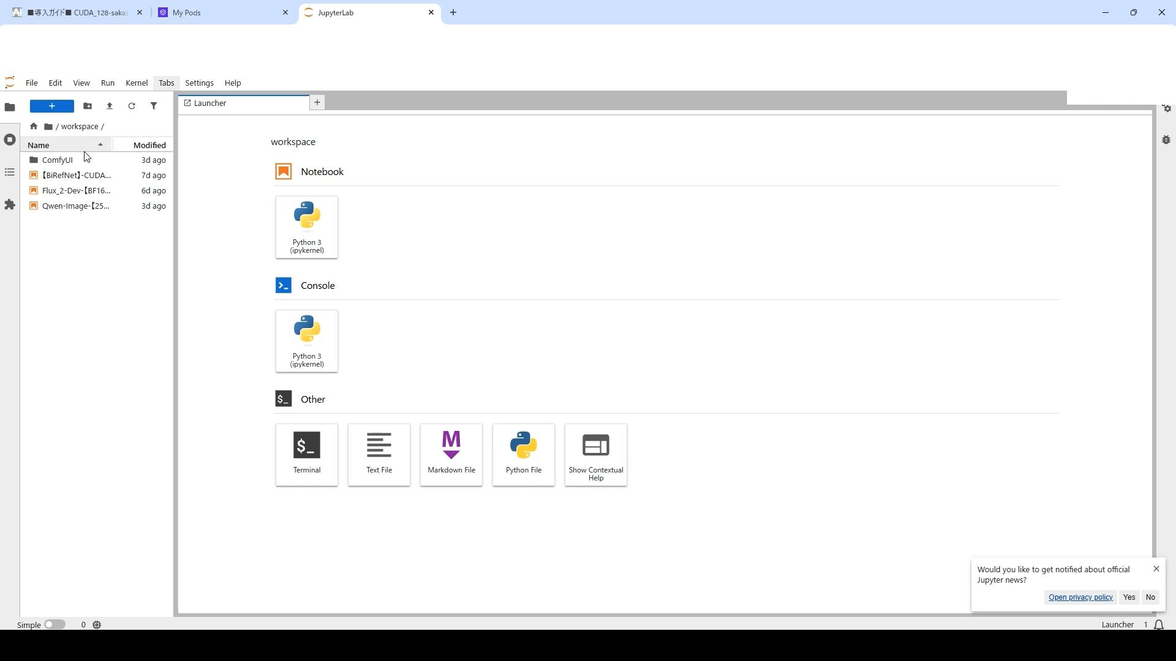Launch Python 3 notebook kernel card
Viewport: 1176px width, 661px height.
306,227
